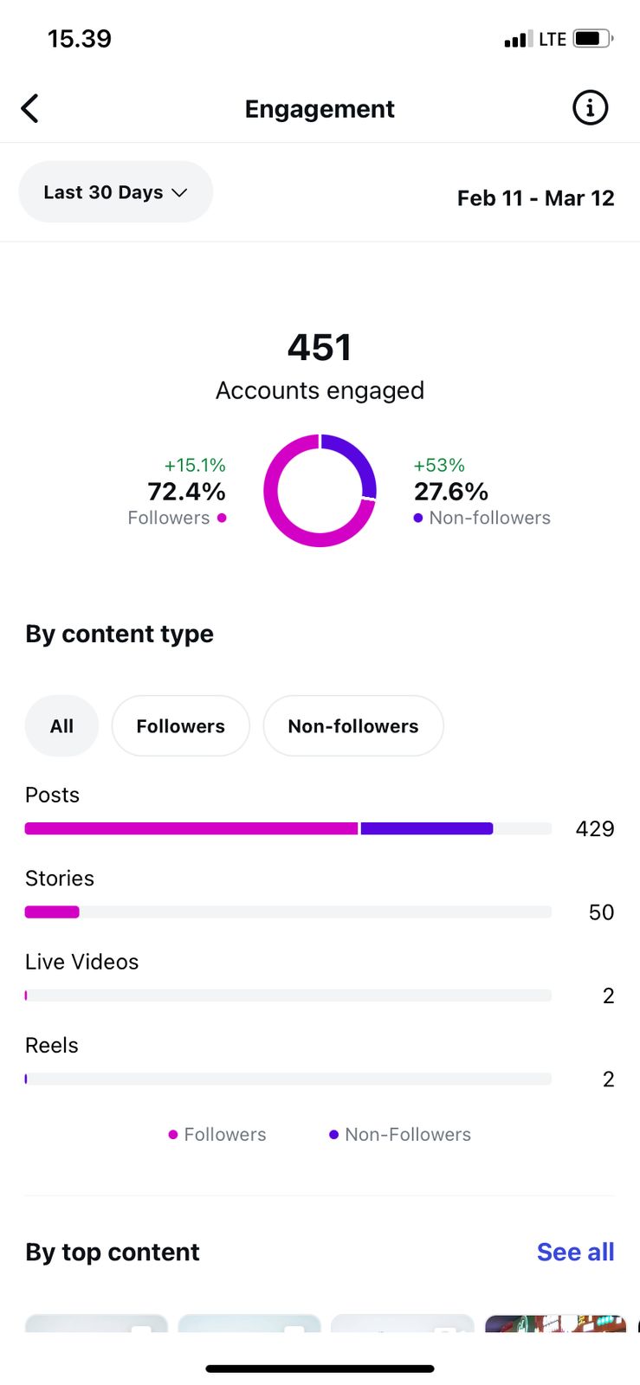Image resolution: width=640 pixels, height=1385 pixels.
Task: Tap the pink Followers legend dot below the bars
Action: click(173, 1135)
